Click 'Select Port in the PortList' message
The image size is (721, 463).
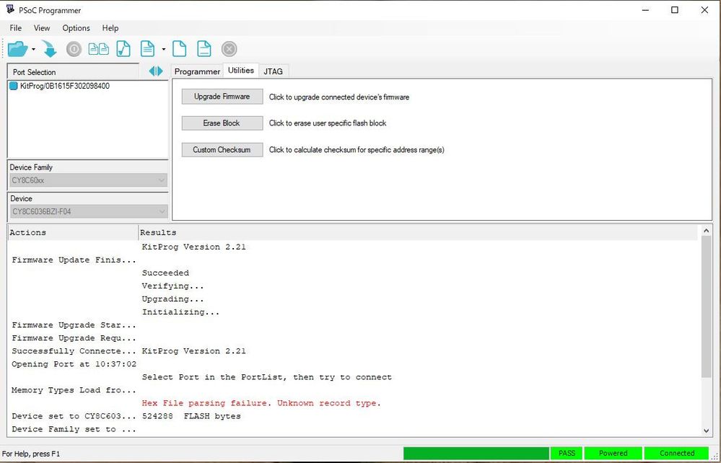[267, 377]
